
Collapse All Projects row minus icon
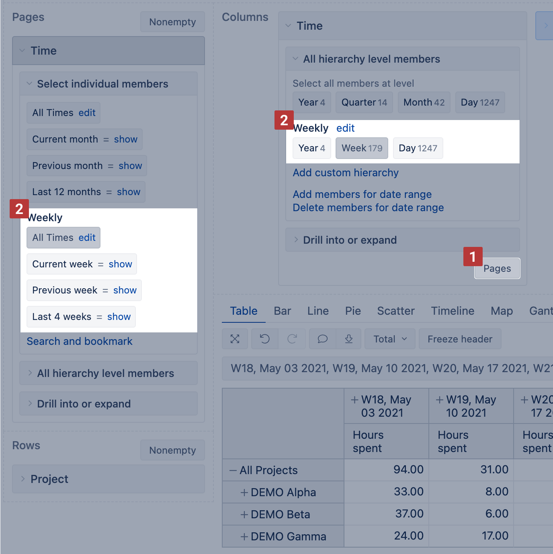coord(233,470)
